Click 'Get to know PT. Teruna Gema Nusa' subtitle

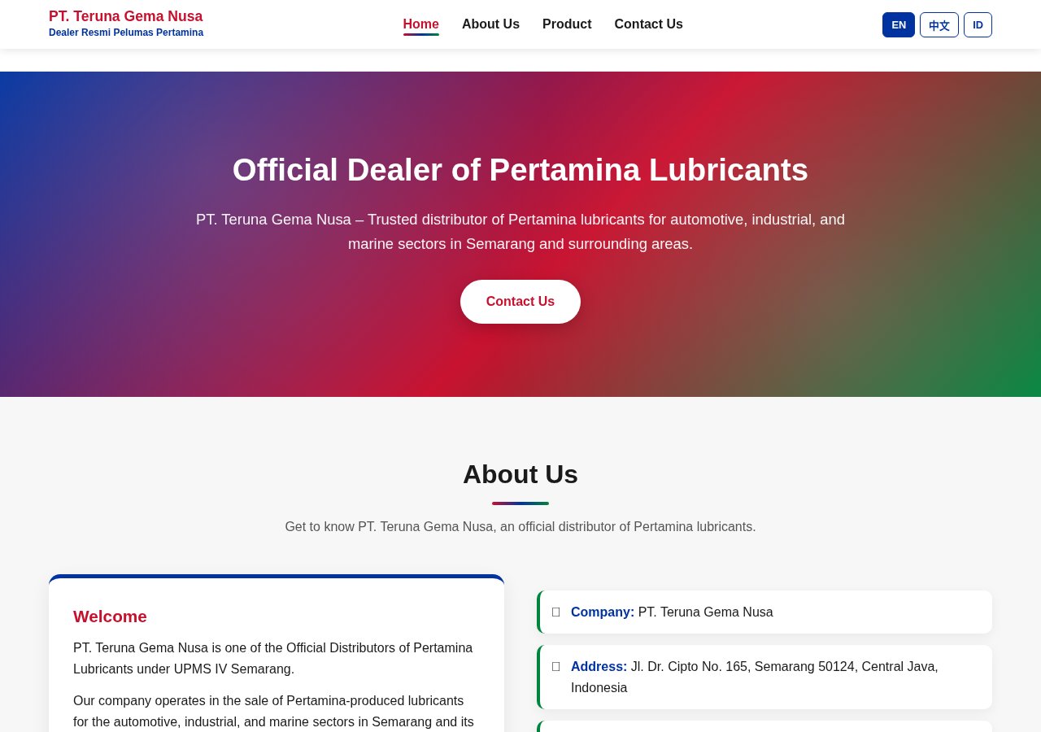pos(520,527)
